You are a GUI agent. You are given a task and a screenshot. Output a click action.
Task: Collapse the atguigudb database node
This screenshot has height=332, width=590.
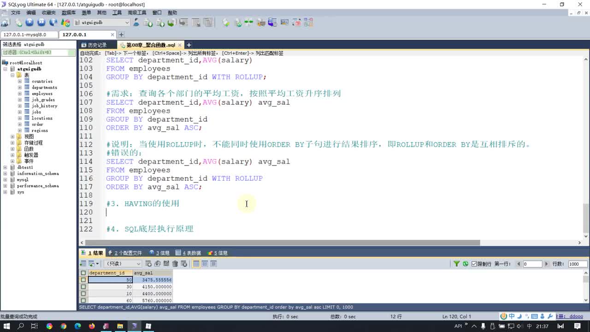pos(5,69)
